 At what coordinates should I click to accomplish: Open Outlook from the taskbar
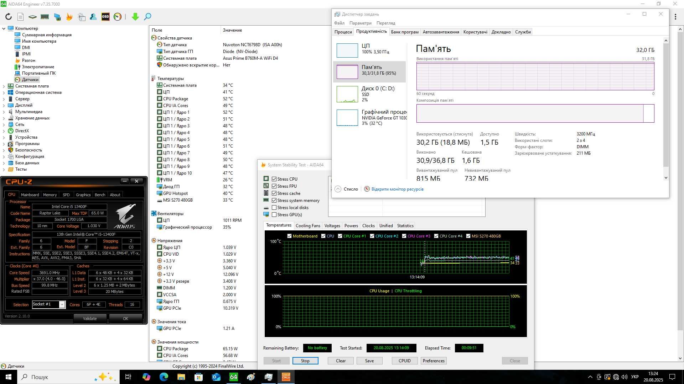click(x=216, y=377)
